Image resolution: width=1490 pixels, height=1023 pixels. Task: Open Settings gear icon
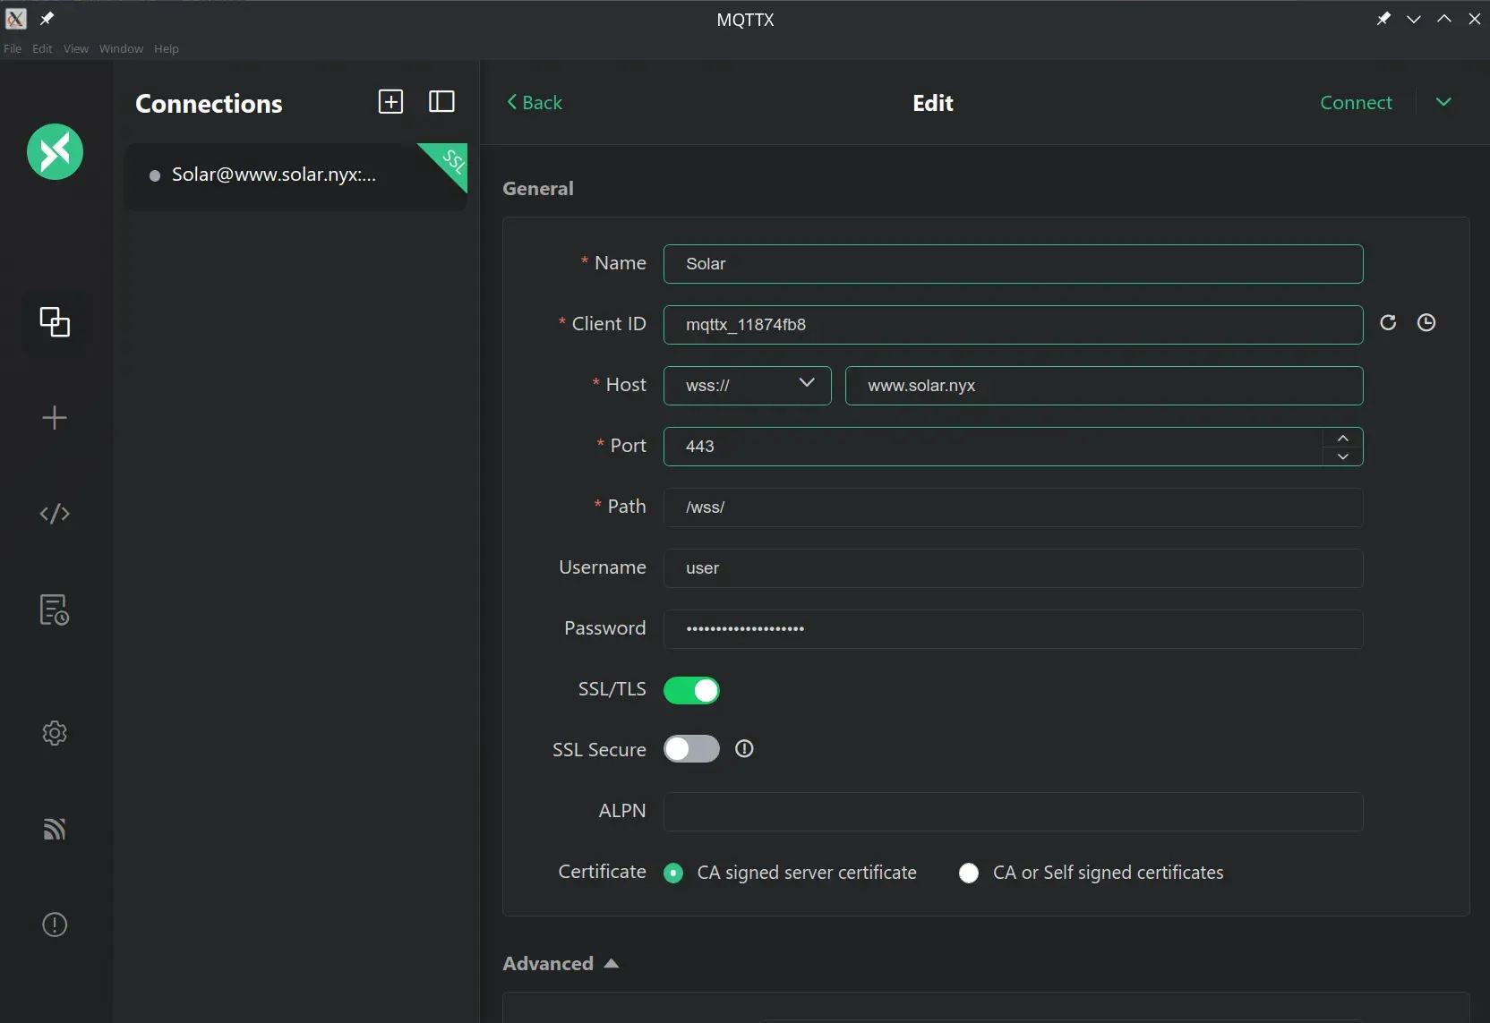pos(55,733)
